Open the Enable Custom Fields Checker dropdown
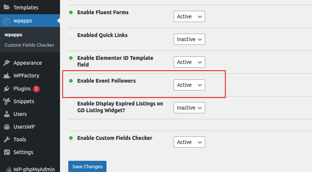This screenshot has width=312, height=172. pyautogui.click(x=189, y=142)
